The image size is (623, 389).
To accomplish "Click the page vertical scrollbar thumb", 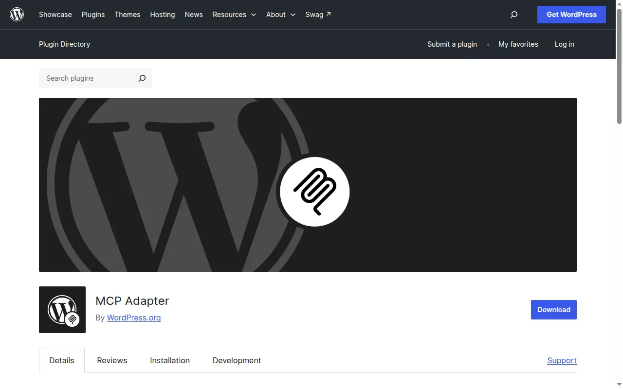I will point(619,66).
